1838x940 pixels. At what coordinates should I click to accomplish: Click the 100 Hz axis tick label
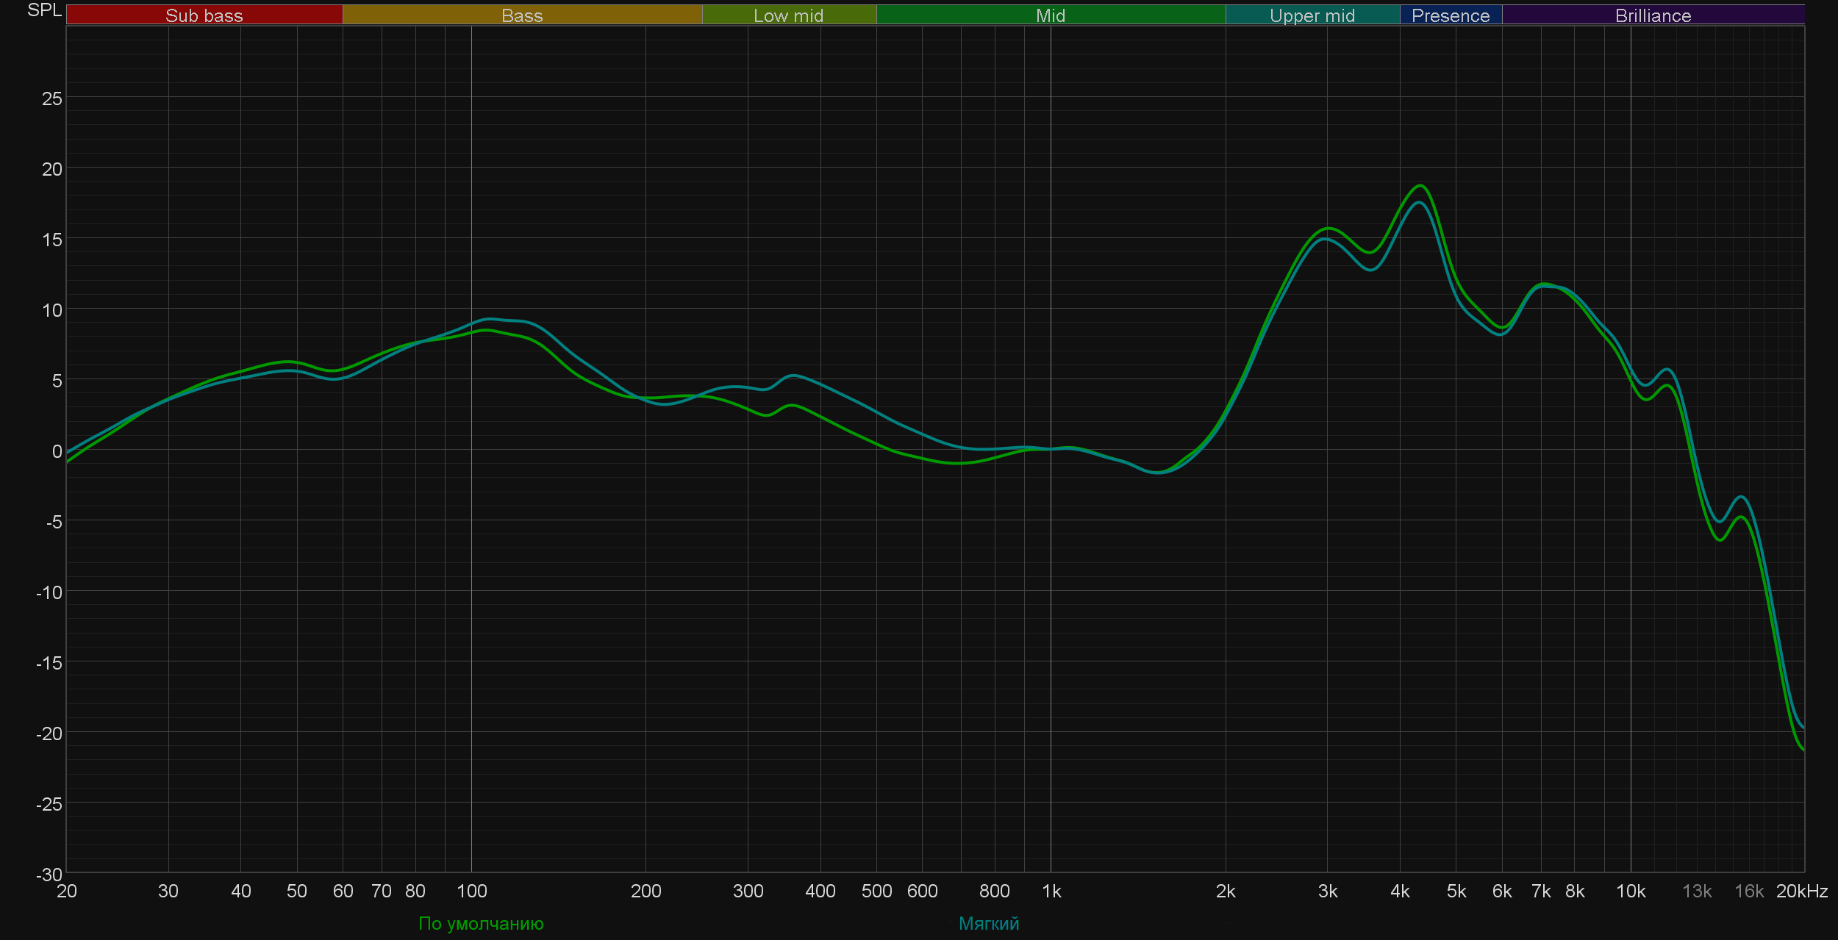471,891
